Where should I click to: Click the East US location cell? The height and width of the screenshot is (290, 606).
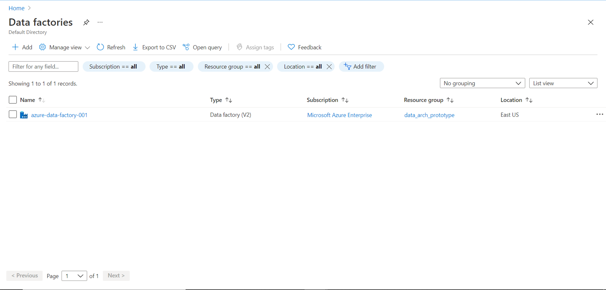coord(510,115)
